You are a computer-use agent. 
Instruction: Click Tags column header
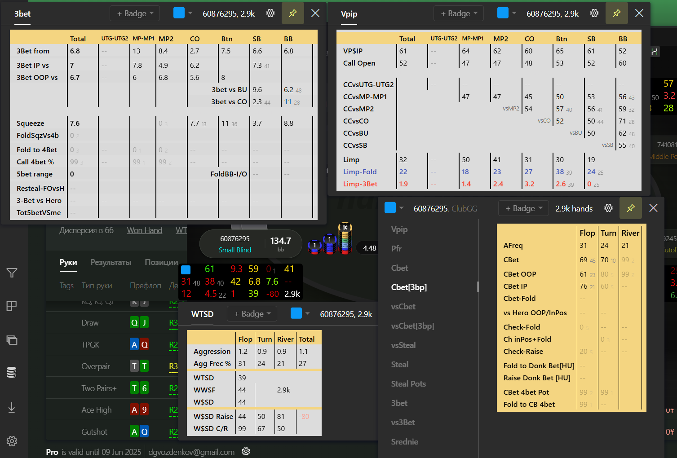[66, 286]
